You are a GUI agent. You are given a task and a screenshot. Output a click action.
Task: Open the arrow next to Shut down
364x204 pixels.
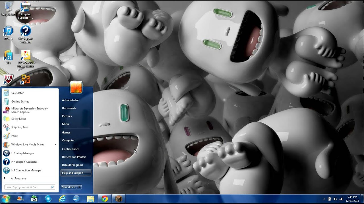pyautogui.click(x=79, y=187)
